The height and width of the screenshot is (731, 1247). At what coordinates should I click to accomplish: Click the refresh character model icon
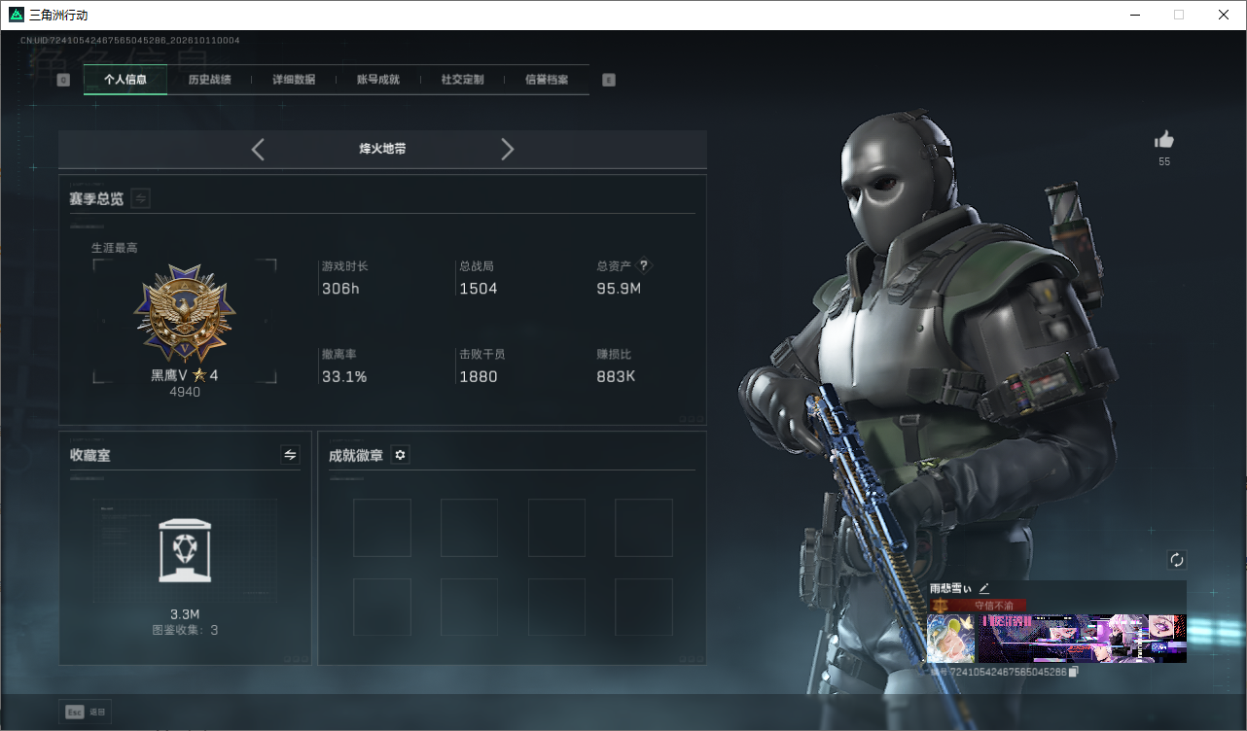coord(1177,560)
